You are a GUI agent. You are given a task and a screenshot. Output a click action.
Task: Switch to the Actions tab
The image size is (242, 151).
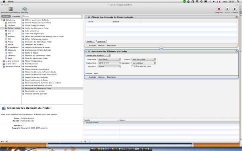pyautogui.click(x=6, y=17)
